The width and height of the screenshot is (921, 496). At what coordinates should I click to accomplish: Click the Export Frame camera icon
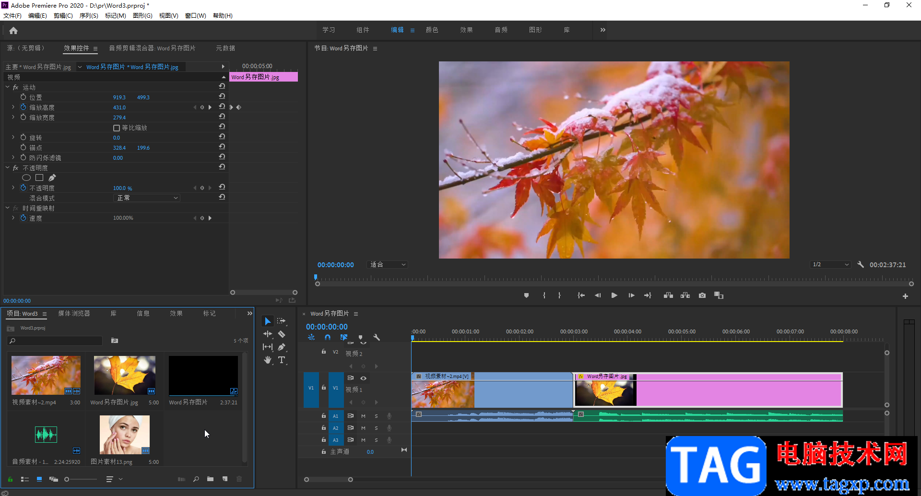tap(702, 295)
